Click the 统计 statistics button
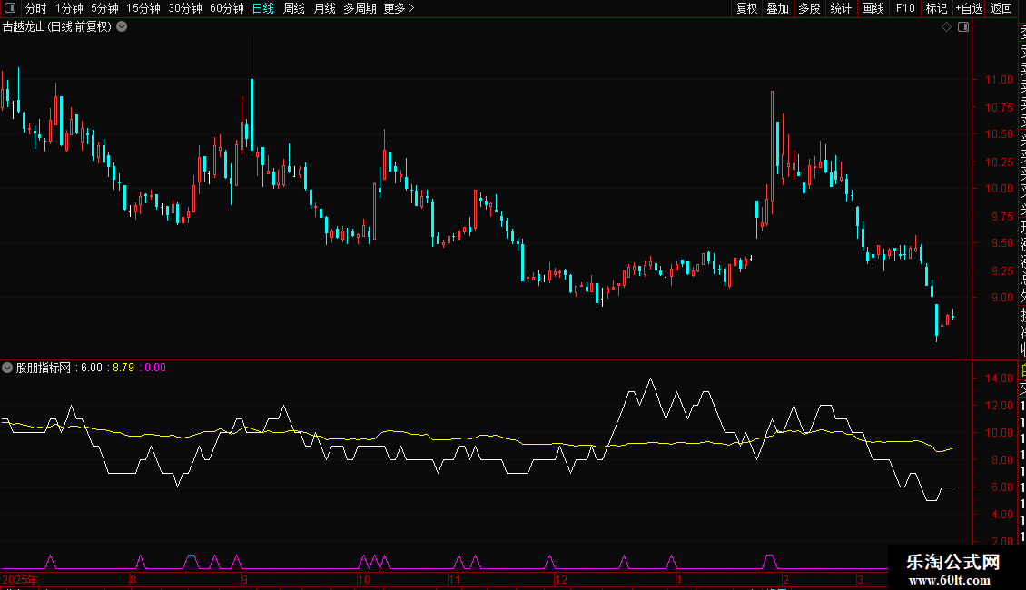 841,8
